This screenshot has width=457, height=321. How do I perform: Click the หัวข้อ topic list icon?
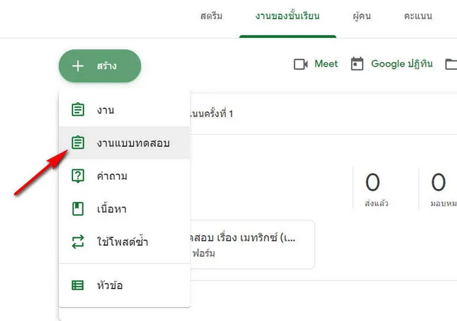pos(78,285)
